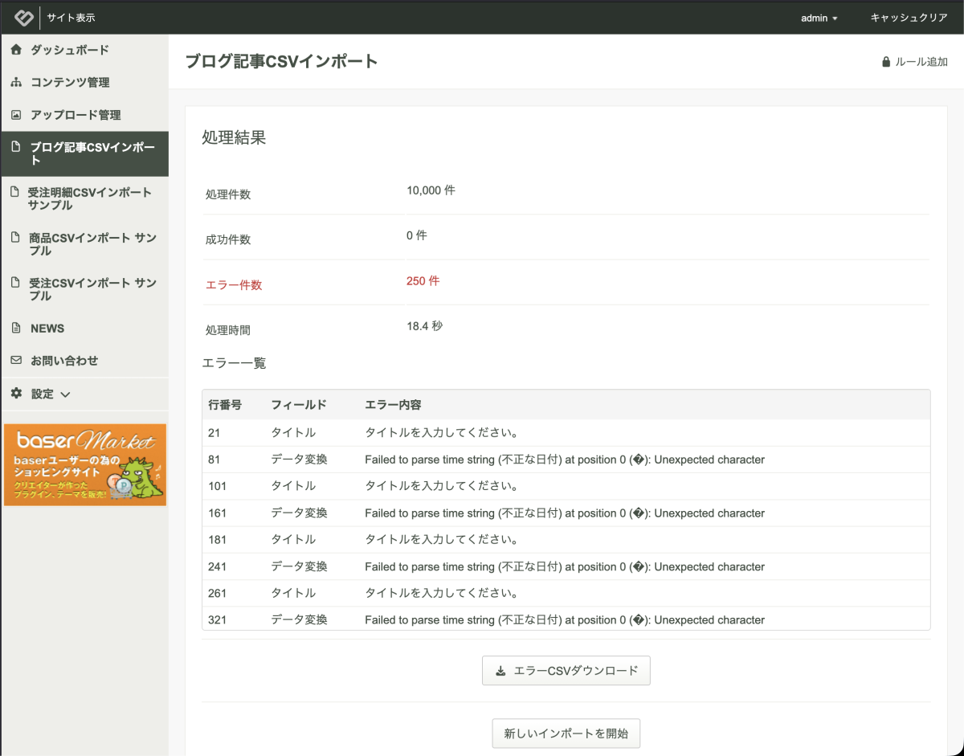
Task: Select 受注明細CSVインポート サンプル in sidebar
Action: click(x=89, y=198)
